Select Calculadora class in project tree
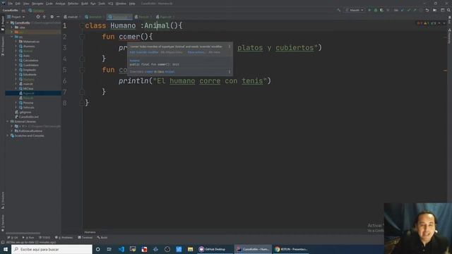 click(x=30, y=61)
